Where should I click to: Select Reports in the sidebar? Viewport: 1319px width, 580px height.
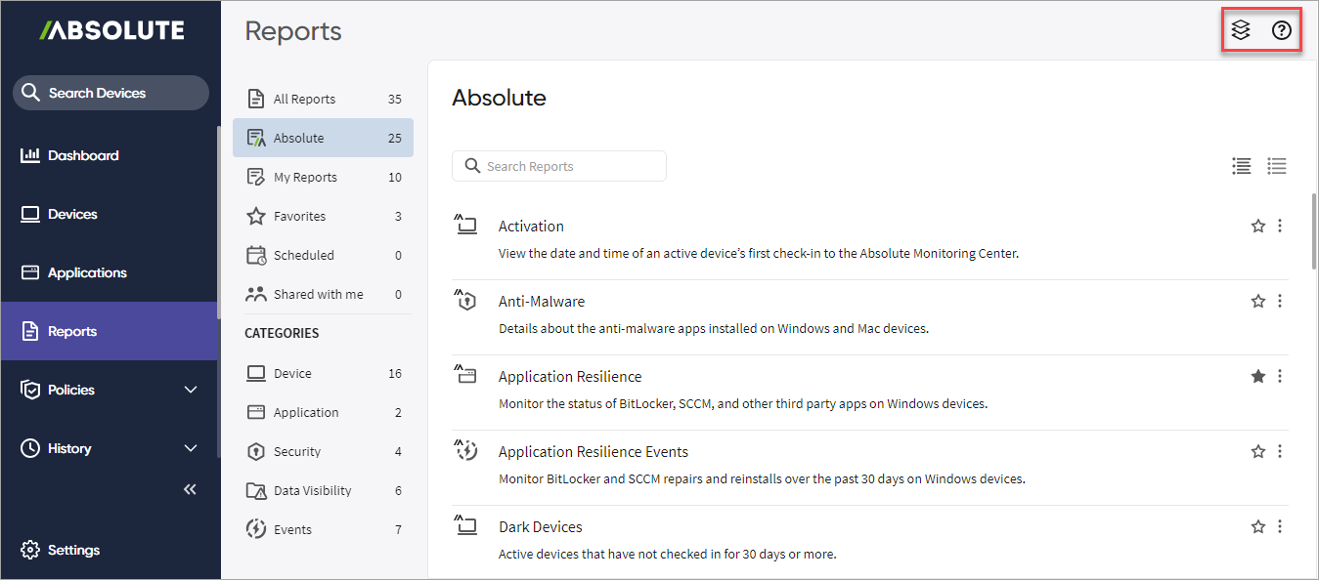(109, 331)
